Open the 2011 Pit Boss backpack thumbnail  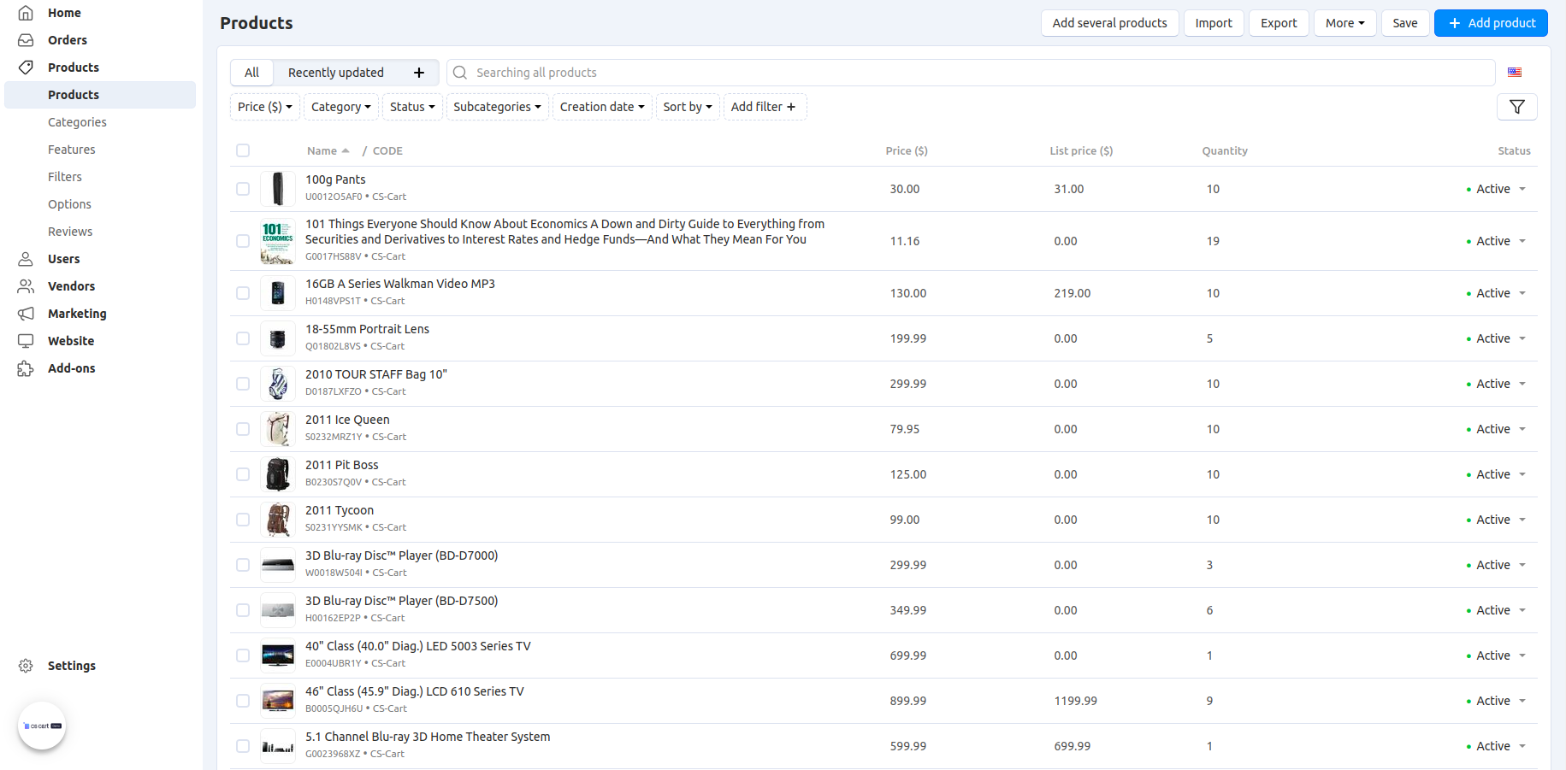[x=278, y=474]
